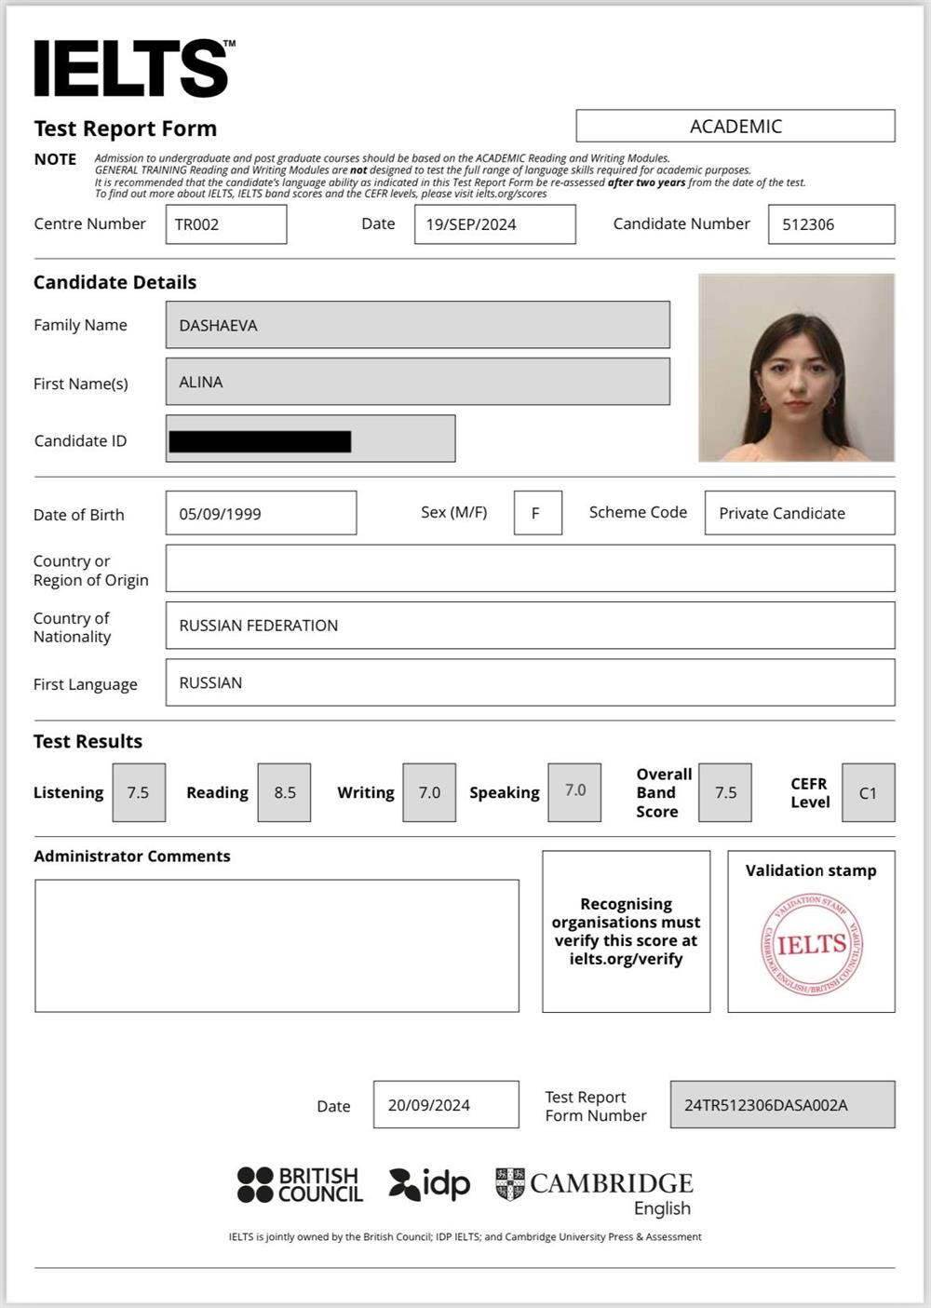Click the Speaking label

(x=505, y=793)
